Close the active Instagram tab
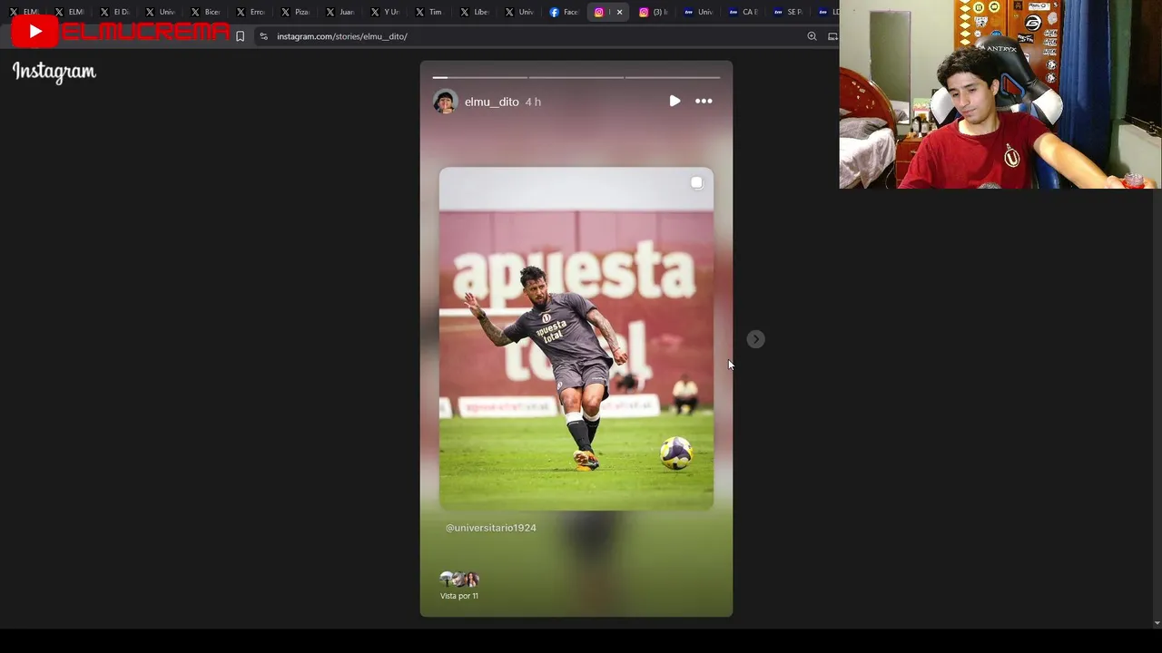 click(x=619, y=12)
